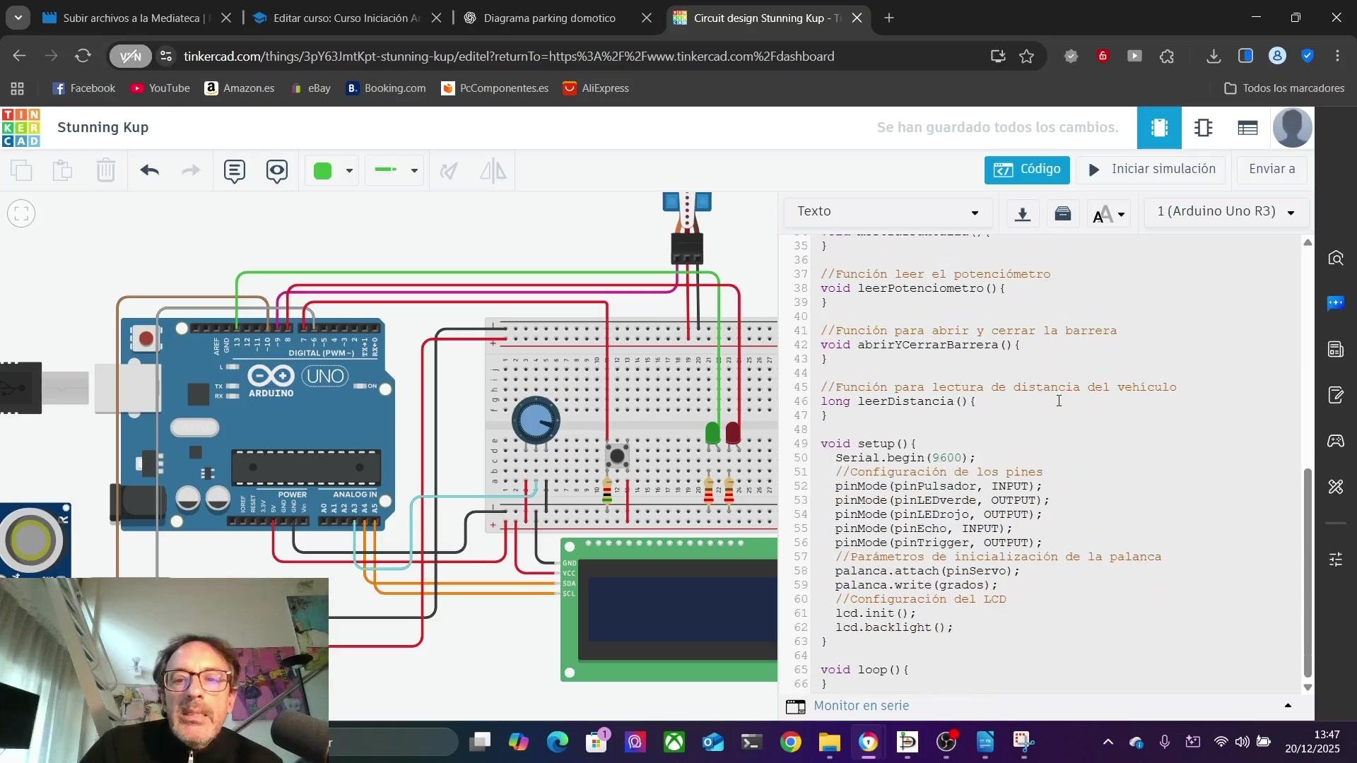Viewport: 1357px width, 763px height.
Task: Open the libraries box icon
Action: (1063, 213)
